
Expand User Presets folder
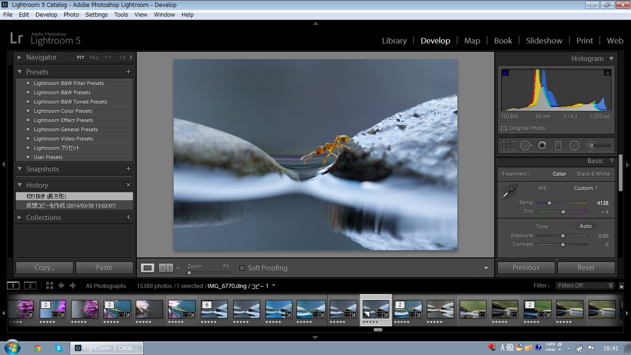click(x=28, y=157)
